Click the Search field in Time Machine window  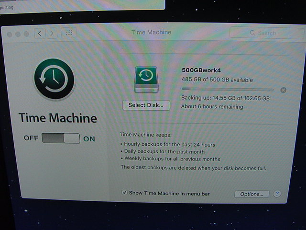point(266,33)
